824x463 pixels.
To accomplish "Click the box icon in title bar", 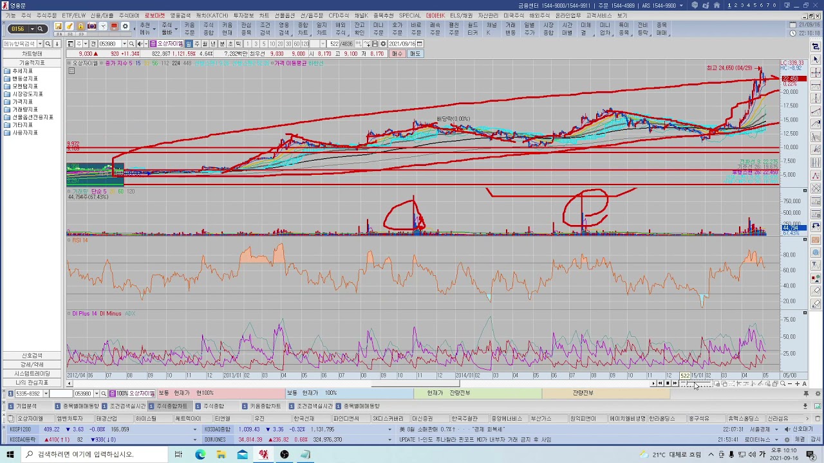I will point(695,5).
